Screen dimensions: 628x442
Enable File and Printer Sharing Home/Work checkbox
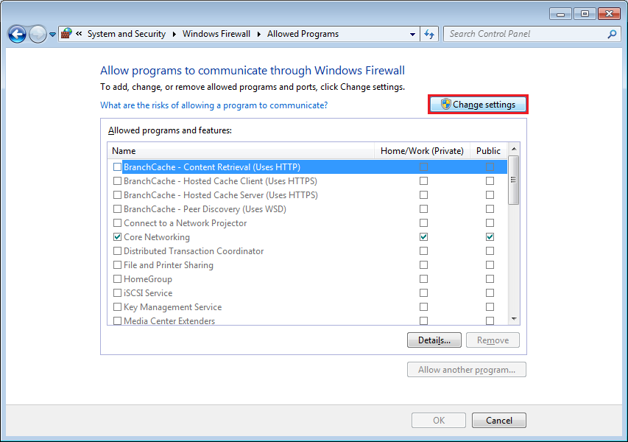[423, 265]
